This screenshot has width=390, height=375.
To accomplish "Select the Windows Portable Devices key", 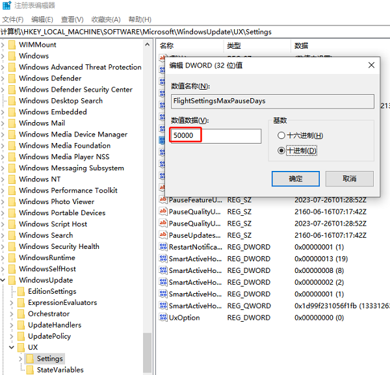I will [62, 213].
